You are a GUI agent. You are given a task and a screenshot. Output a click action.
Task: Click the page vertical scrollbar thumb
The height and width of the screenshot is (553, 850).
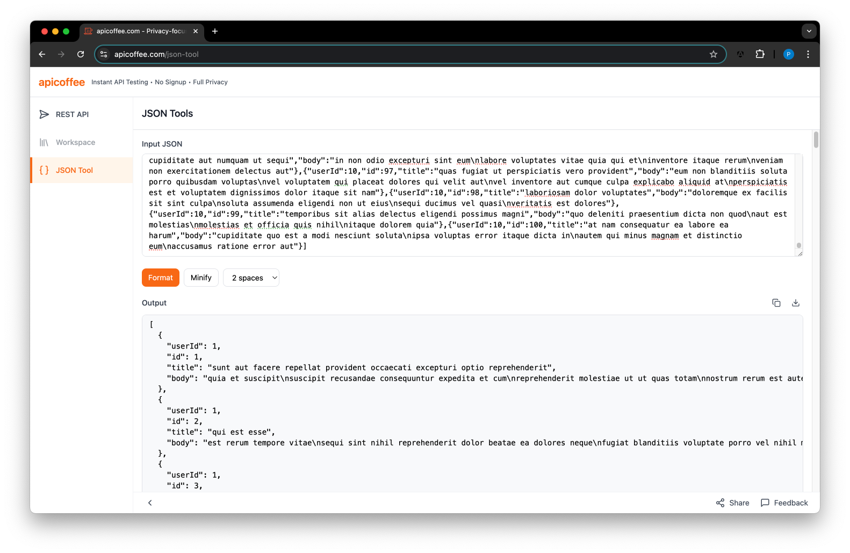click(x=816, y=140)
